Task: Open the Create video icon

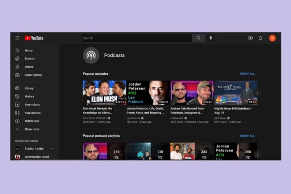Action: [x=251, y=38]
